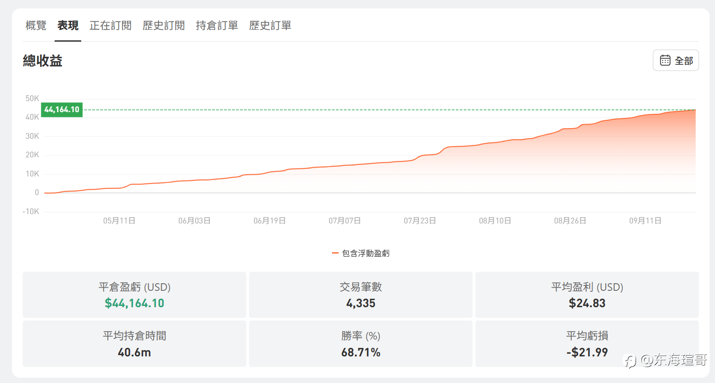
Task: Select the 表現 performance tab
Action: [x=68, y=26]
